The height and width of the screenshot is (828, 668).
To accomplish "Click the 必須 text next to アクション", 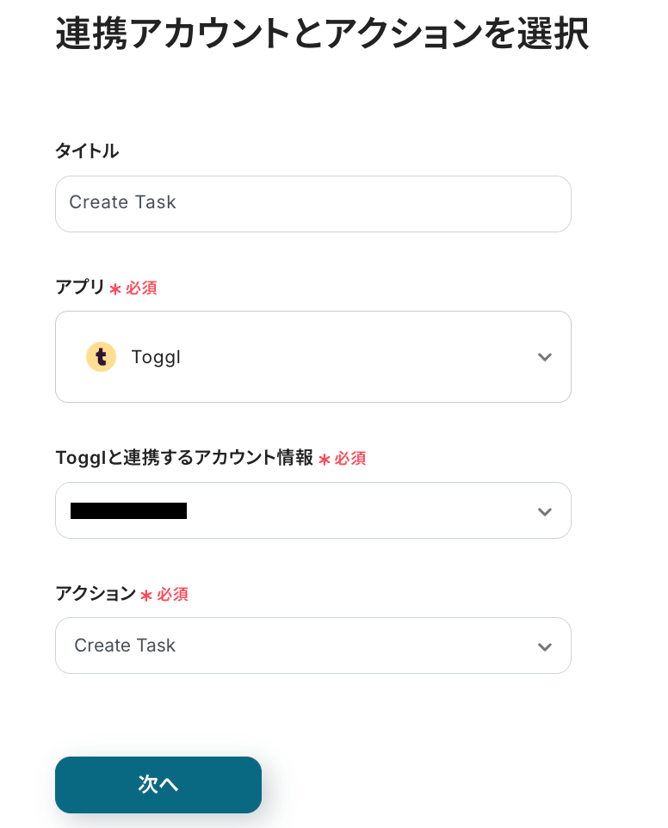I will 173,595.
